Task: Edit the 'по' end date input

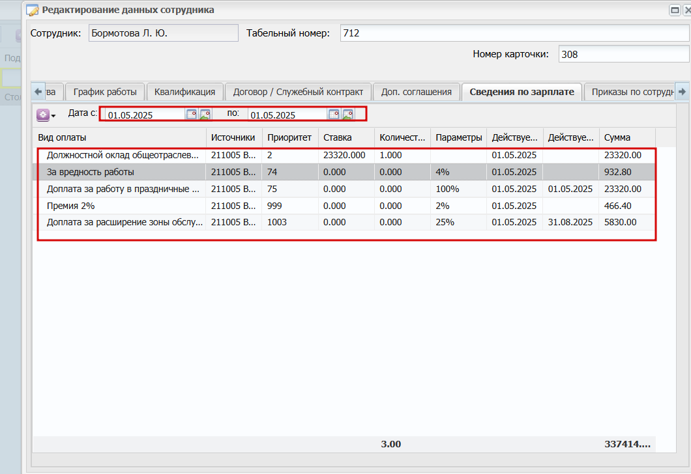Action: click(x=287, y=115)
